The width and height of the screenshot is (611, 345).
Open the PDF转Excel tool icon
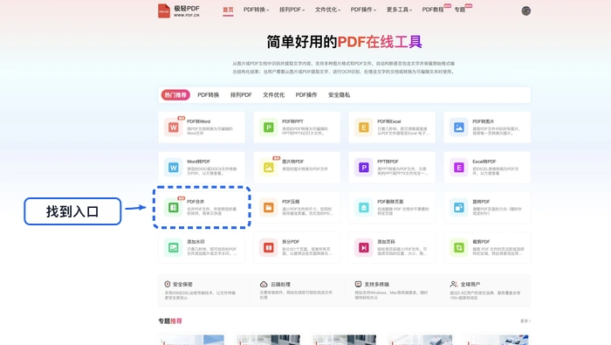[x=364, y=128]
